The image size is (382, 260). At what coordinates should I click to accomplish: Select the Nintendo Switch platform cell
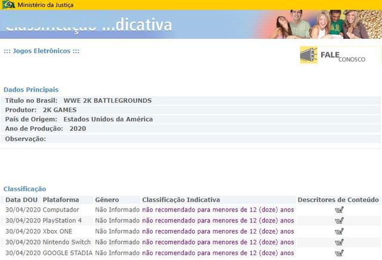coord(66,242)
